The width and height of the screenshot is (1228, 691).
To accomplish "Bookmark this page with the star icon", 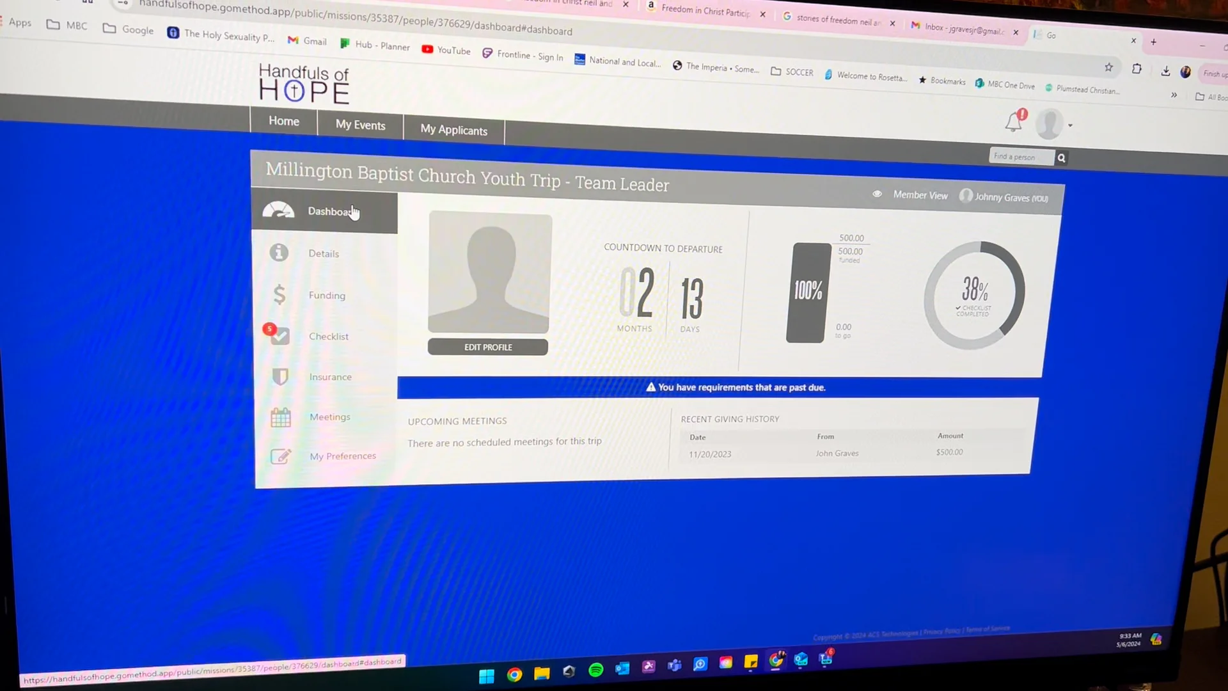I will [x=1108, y=67].
